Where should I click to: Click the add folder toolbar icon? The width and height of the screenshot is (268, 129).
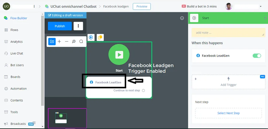[52, 42]
